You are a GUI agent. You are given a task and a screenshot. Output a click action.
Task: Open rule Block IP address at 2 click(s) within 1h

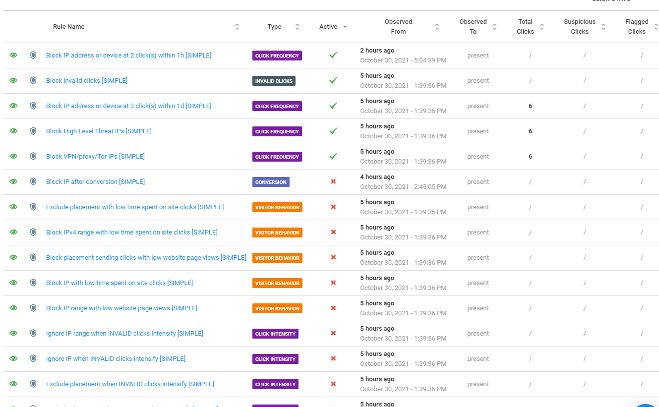coord(129,56)
